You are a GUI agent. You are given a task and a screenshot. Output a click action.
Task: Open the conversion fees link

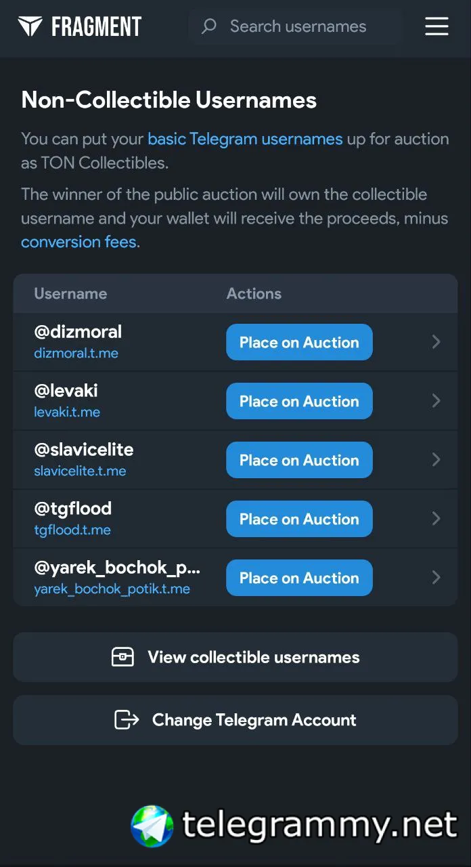(78, 242)
